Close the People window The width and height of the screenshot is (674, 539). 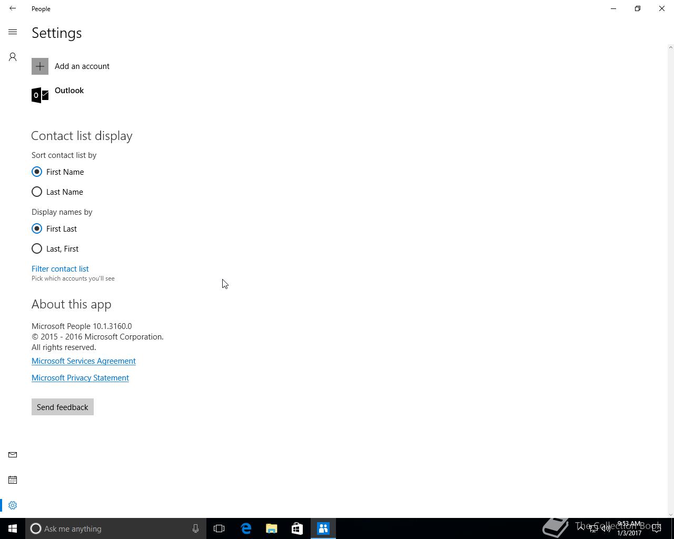click(x=662, y=8)
